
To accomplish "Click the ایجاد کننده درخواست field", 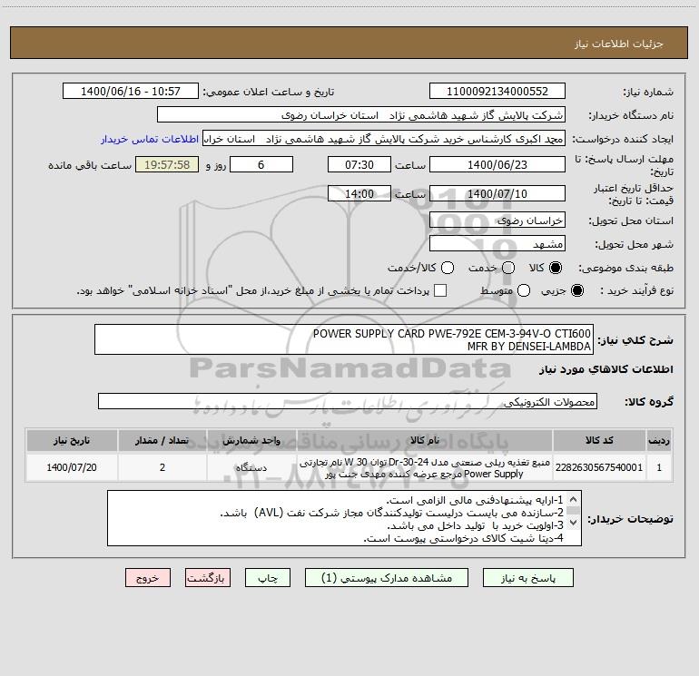I will (384, 139).
